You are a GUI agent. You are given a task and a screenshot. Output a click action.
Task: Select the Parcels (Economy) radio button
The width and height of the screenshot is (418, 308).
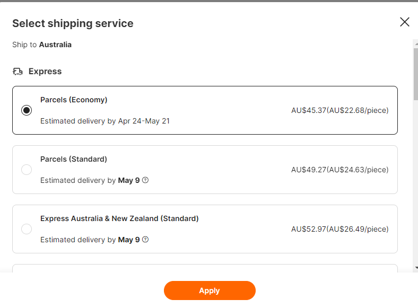[27, 110]
